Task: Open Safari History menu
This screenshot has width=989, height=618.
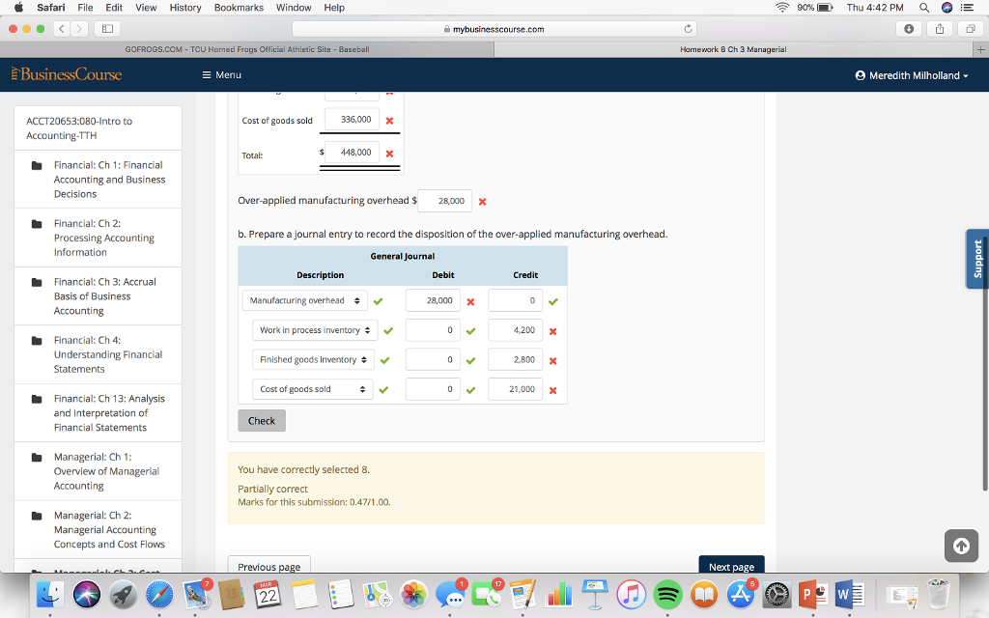Action: point(185,8)
